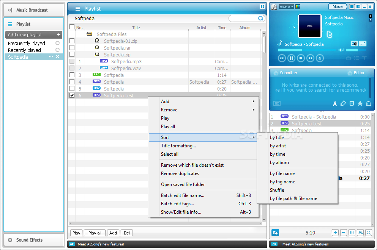Click the search icon in mini playlist

click(x=369, y=233)
